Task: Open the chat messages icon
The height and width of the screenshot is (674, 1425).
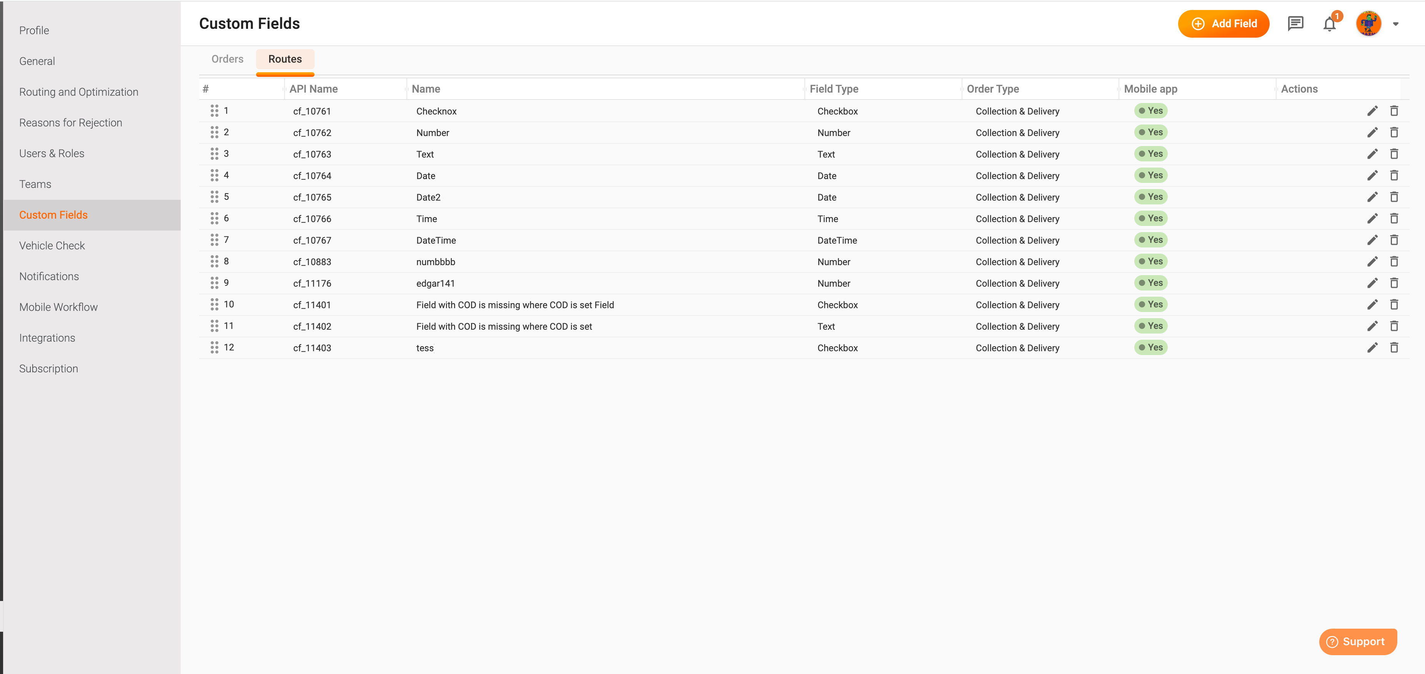Action: [x=1295, y=23]
